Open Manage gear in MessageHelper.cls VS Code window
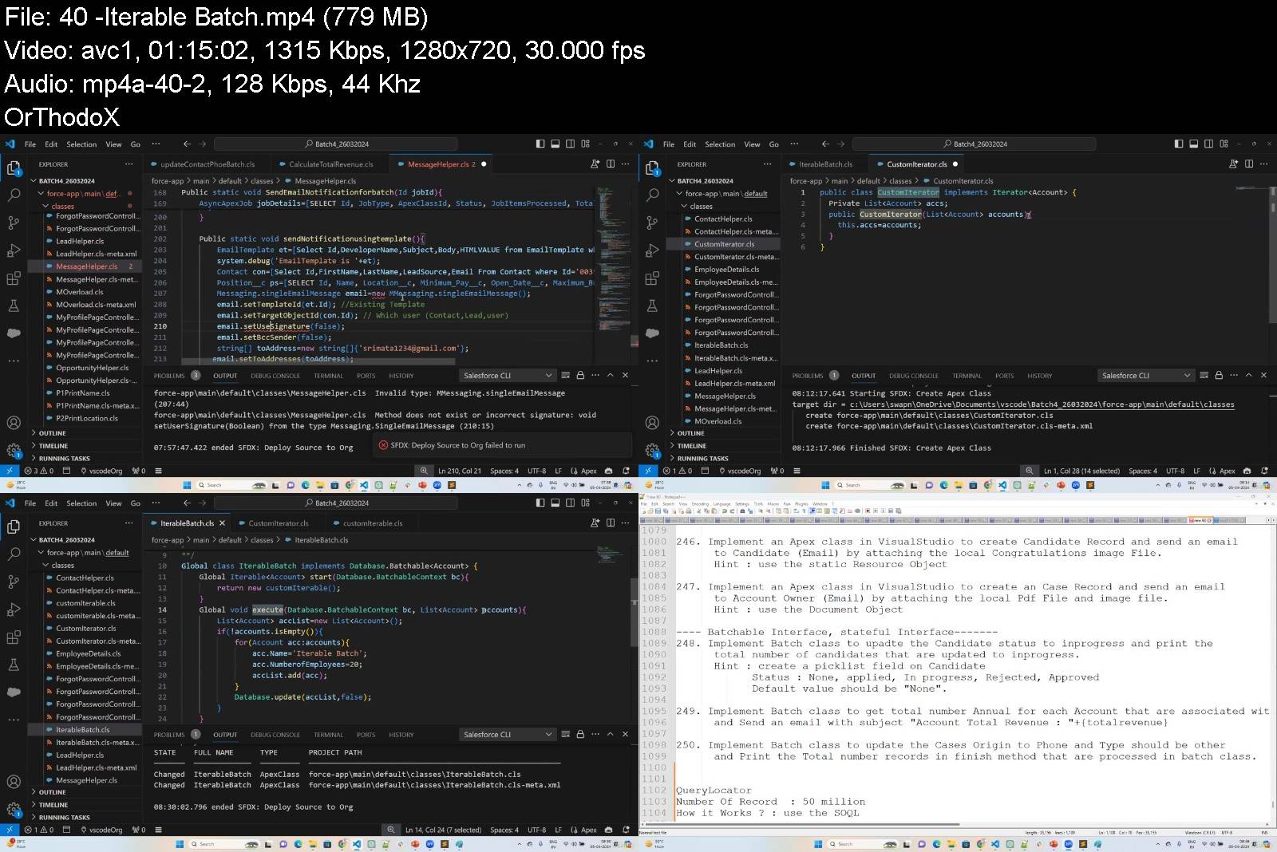The height and width of the screenshot is (852, 1277). pos(14,451)
